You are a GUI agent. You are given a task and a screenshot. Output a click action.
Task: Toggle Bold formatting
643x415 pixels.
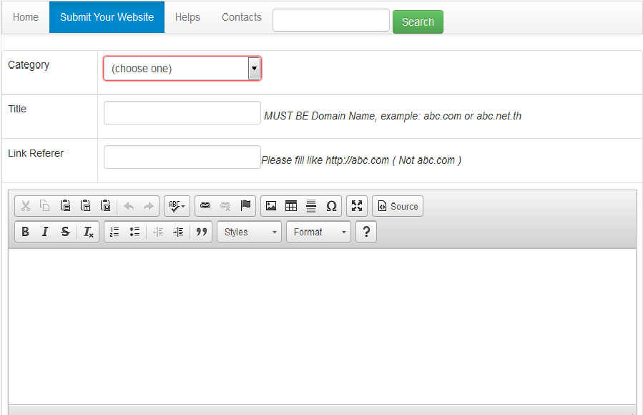[x=25, y=232]
